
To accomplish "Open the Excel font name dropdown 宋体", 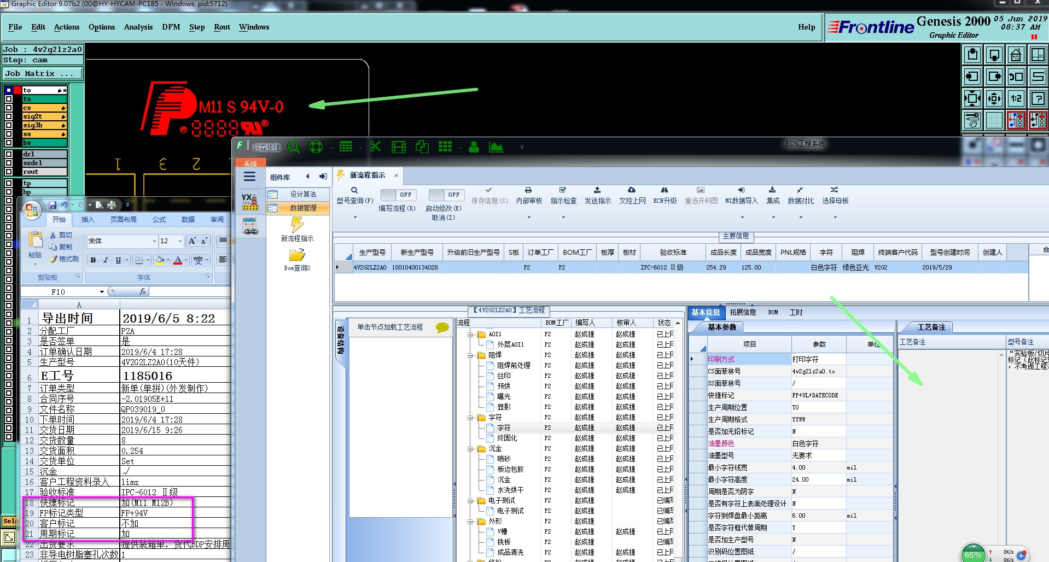I will click(x=154, y=241).
